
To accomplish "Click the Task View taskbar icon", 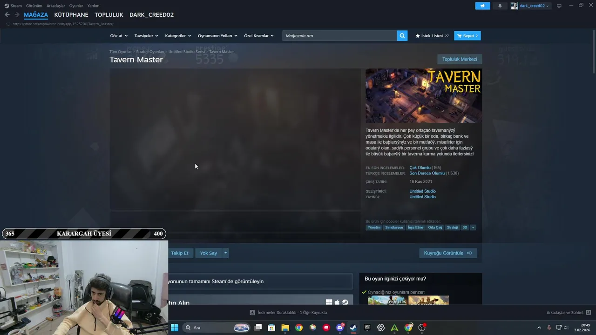I will [258, 328].
